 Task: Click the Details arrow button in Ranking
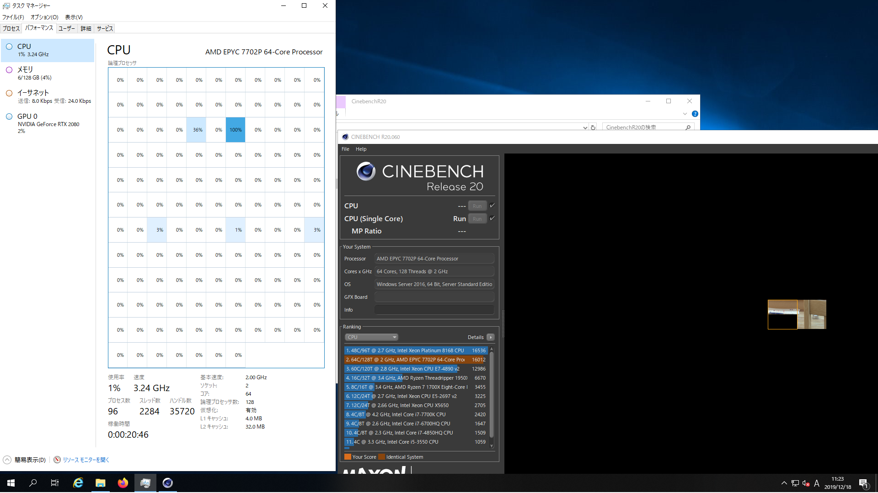(x=491, y=337)
